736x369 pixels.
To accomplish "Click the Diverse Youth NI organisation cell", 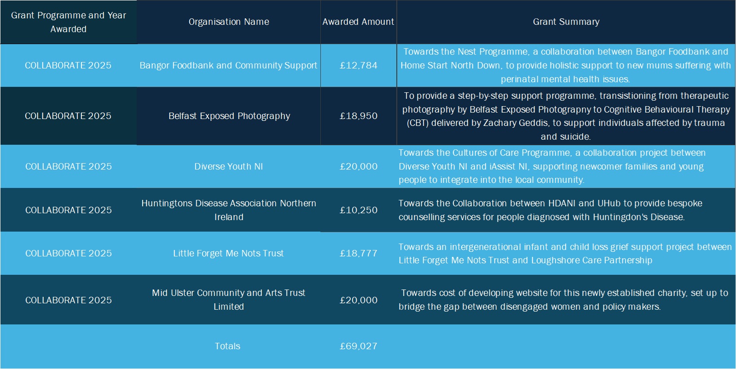I will click(228, 166).
